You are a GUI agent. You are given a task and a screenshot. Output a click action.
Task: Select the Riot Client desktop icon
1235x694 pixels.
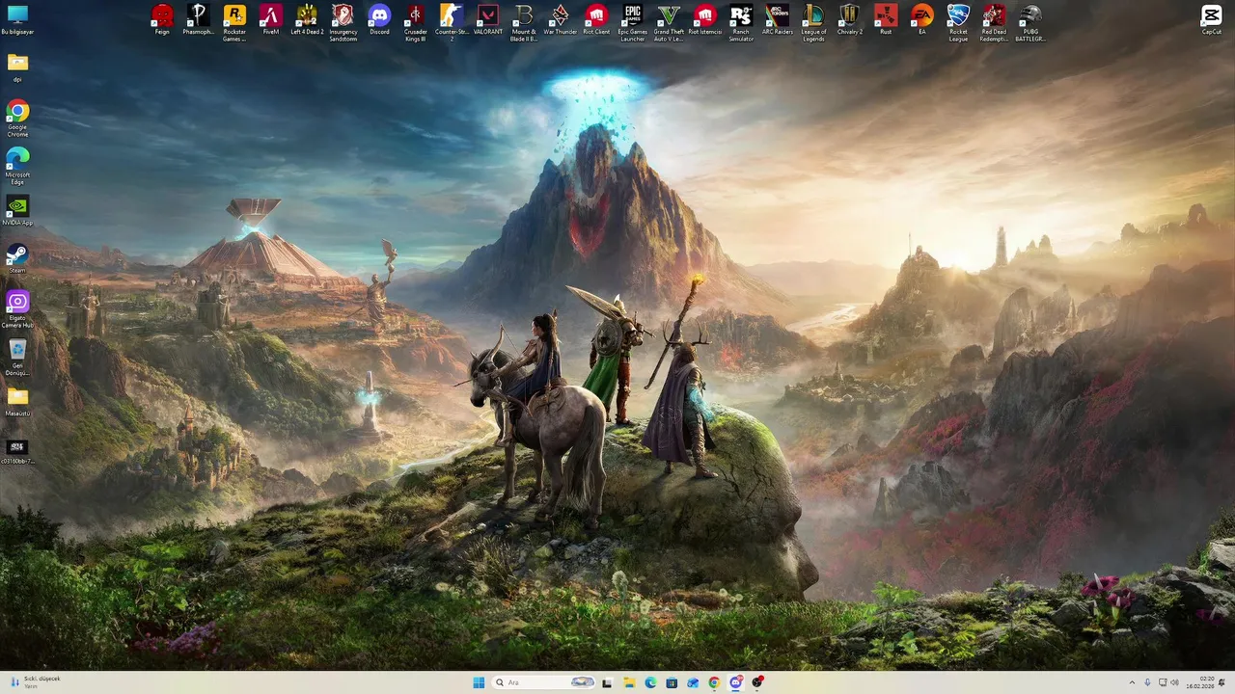click(596, 20)
